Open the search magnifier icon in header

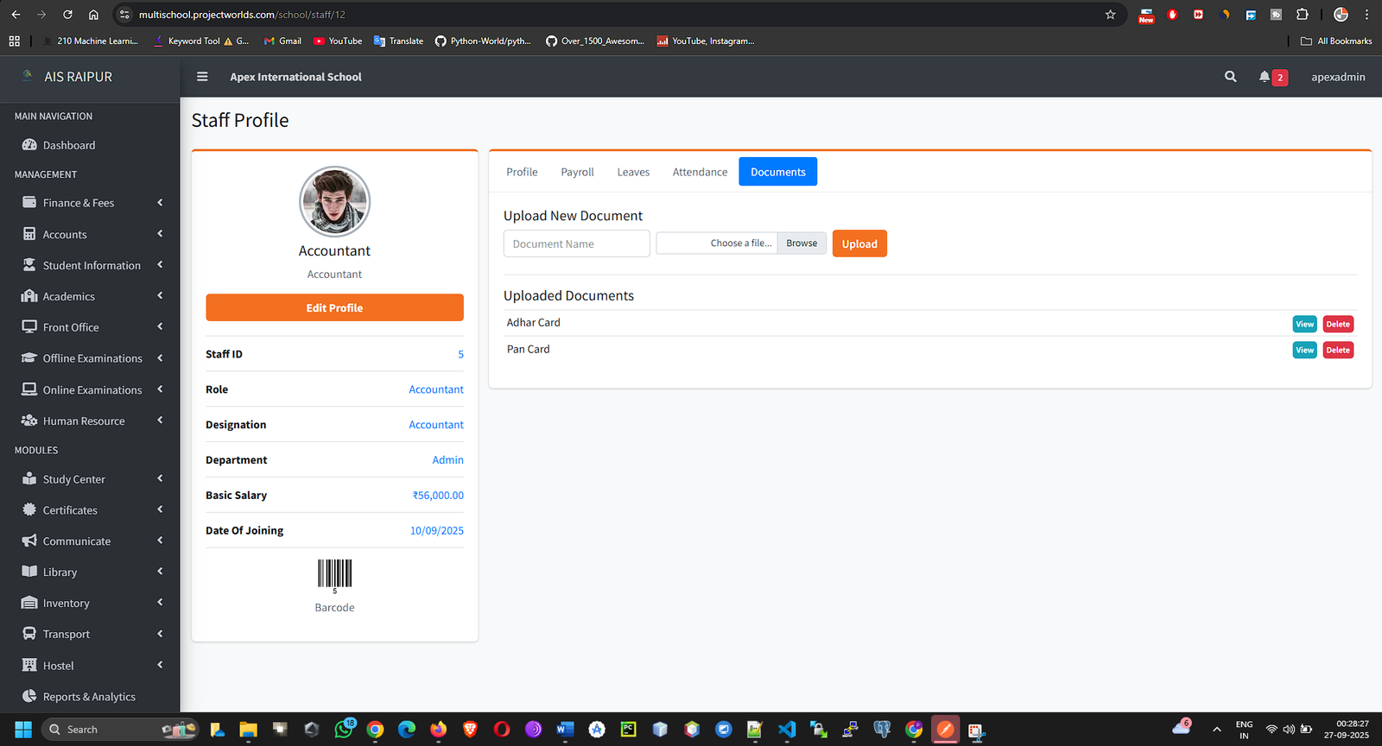pyautogui.click(x=1230, y=77)
